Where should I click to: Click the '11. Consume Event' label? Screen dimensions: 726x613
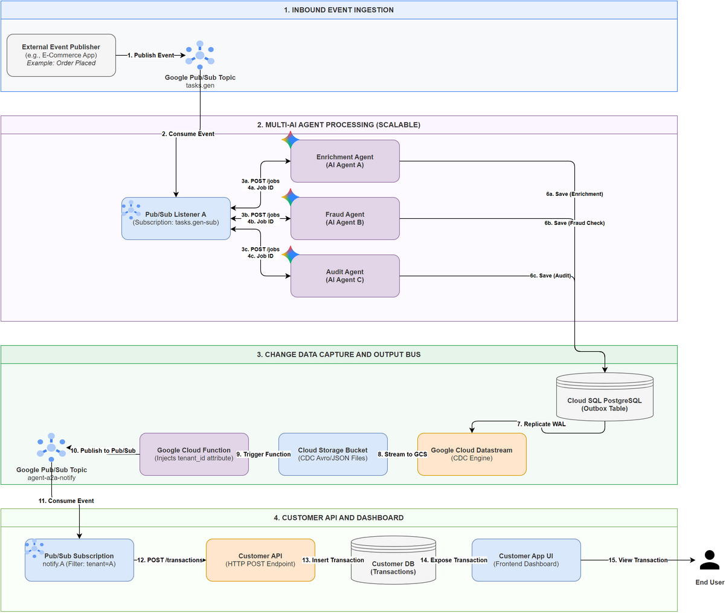pos(66,501)
